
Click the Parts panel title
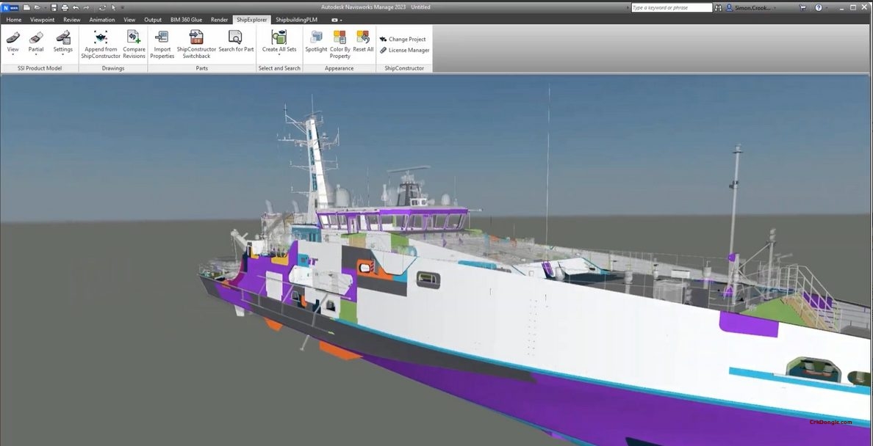click(x=201, y=68)
